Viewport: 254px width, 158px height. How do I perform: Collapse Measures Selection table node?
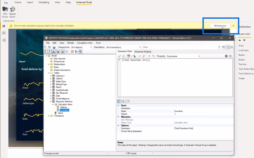coord(51,101)
